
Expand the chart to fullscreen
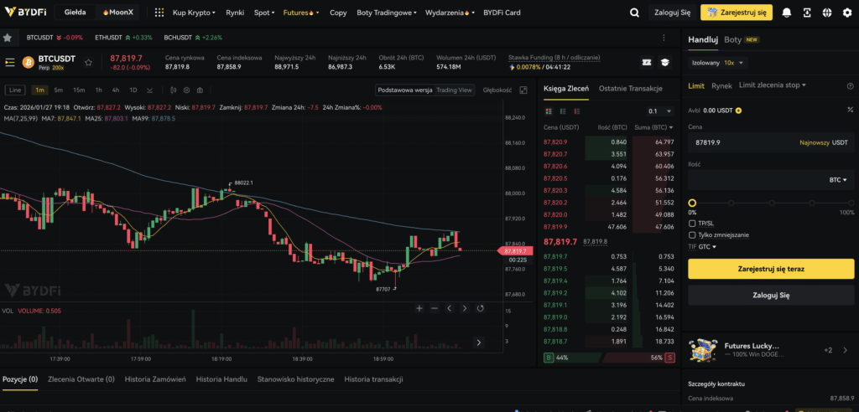click(523, 90)
